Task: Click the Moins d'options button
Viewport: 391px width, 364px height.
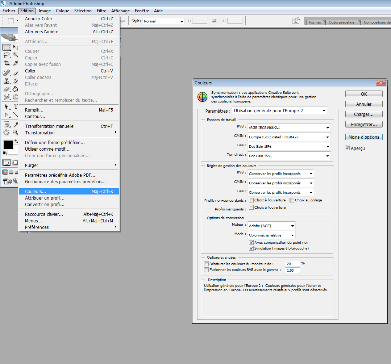Action: [364, 137]
